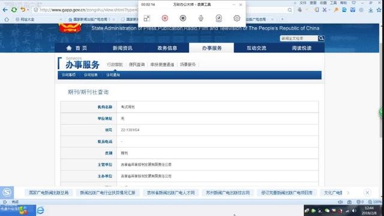This screenshot has height=216, width=384.
Task: Click the site search magnifier button
Action: coord(321,38)
